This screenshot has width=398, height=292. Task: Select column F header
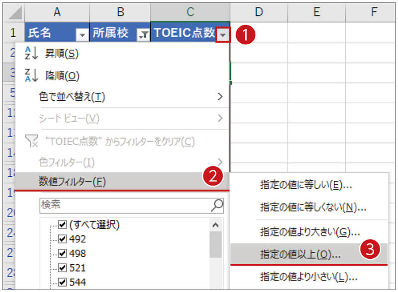(371, 12)
